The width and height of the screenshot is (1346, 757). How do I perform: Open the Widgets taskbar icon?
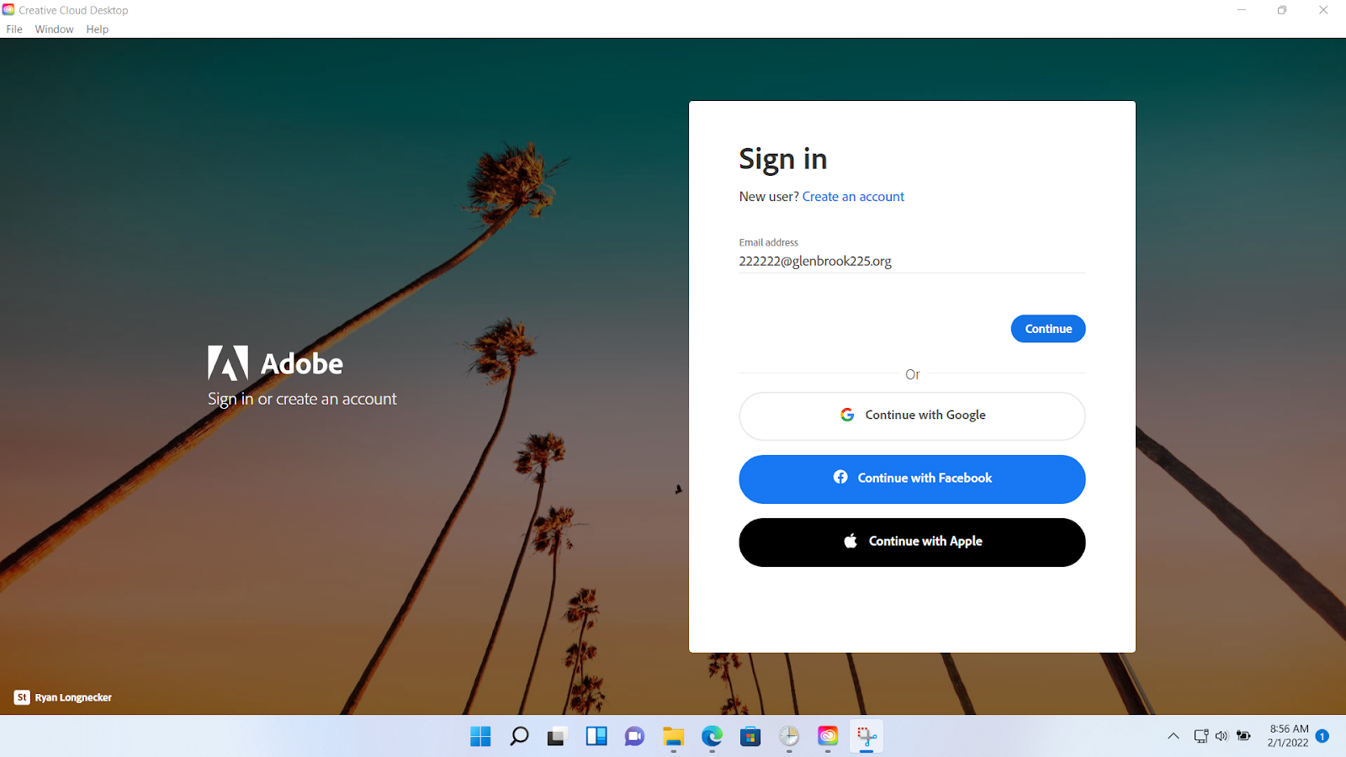click(x=596, y=737)
